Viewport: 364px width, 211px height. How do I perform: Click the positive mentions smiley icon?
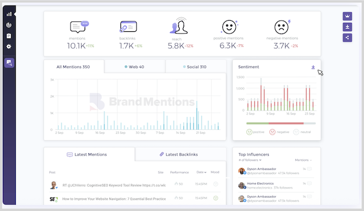(230, 27)
